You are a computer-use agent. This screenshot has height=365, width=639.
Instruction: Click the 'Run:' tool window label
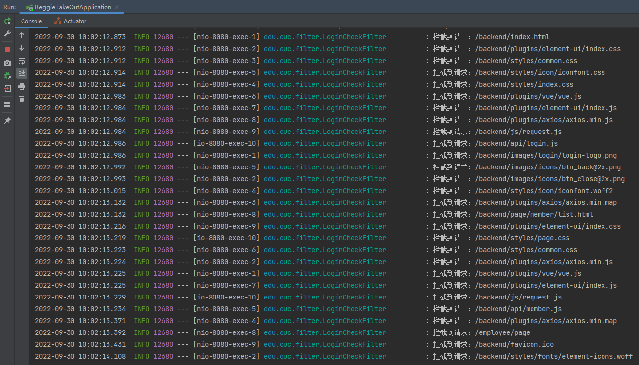pyautogui.click(x=9, y=7)
